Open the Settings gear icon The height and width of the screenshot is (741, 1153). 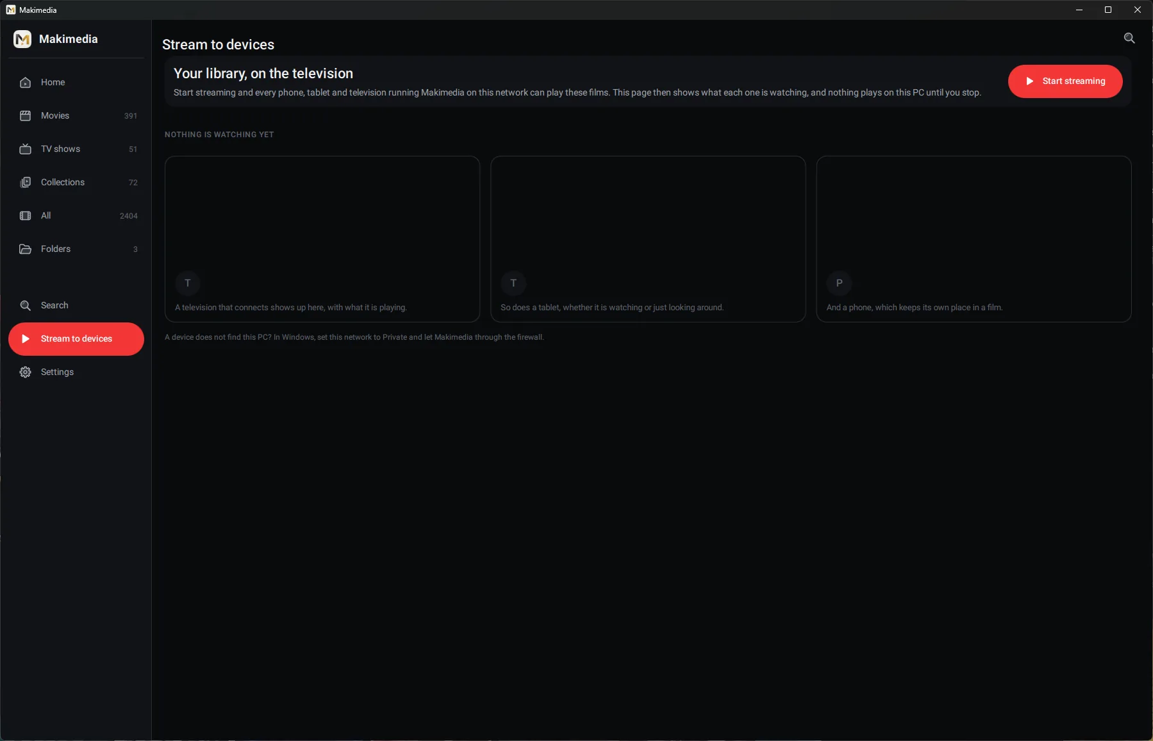click(26, 372)
